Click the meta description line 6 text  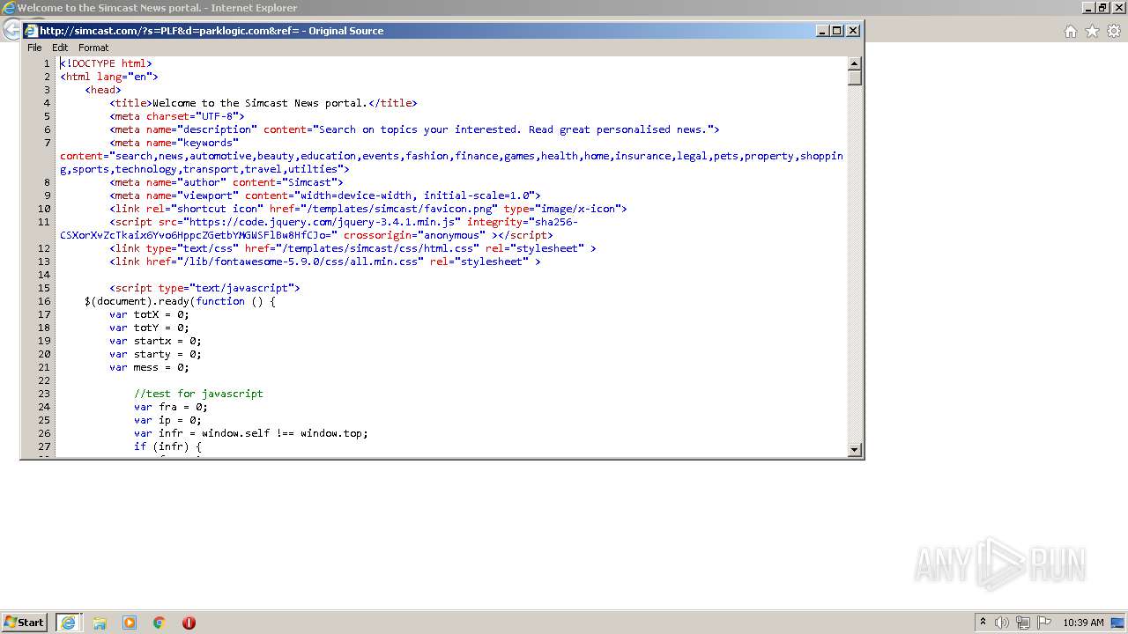(414, 129)
